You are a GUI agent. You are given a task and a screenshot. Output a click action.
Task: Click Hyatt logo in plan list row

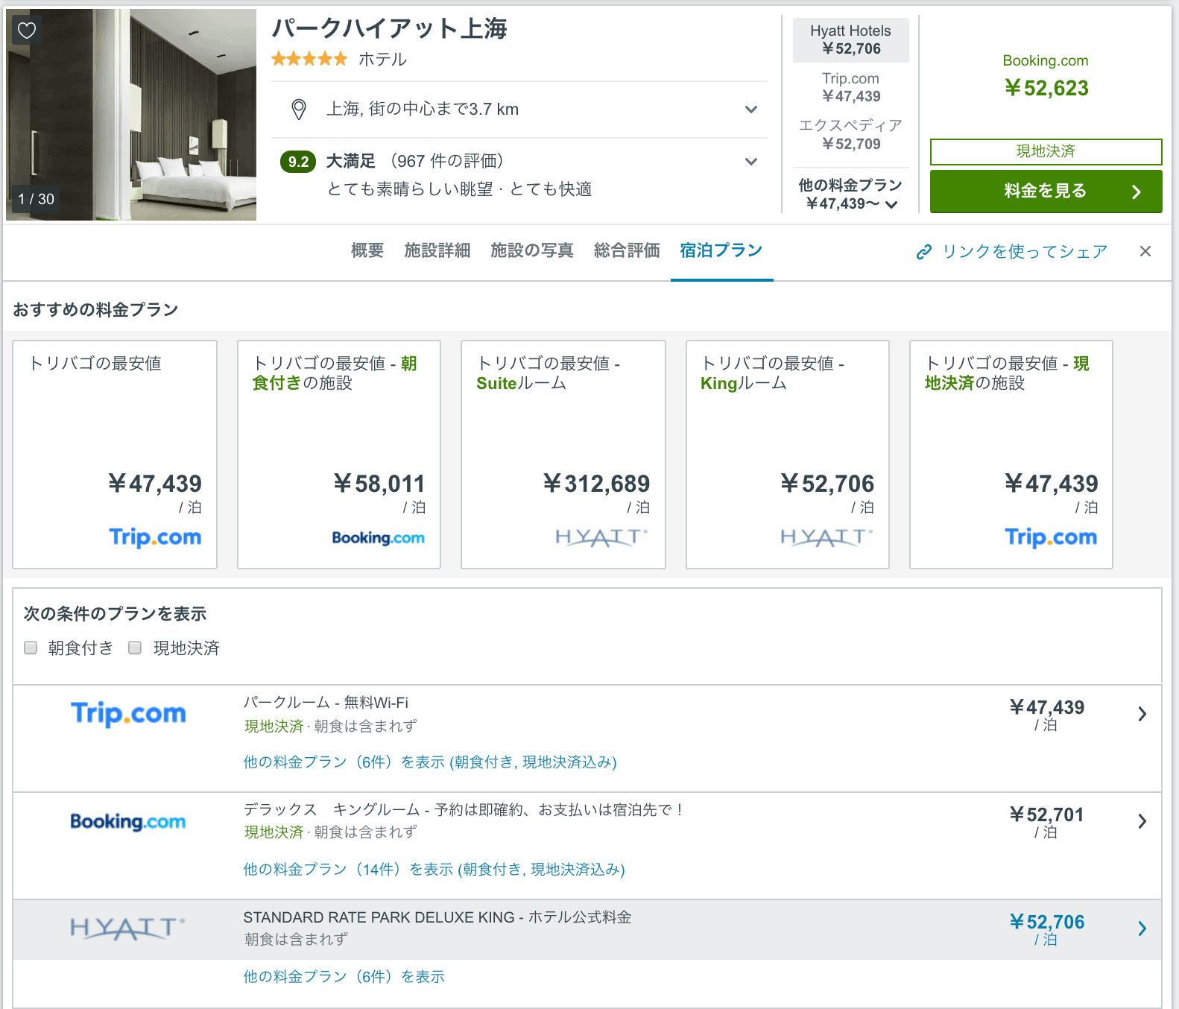pyautogui.click(x=128, y=929)
